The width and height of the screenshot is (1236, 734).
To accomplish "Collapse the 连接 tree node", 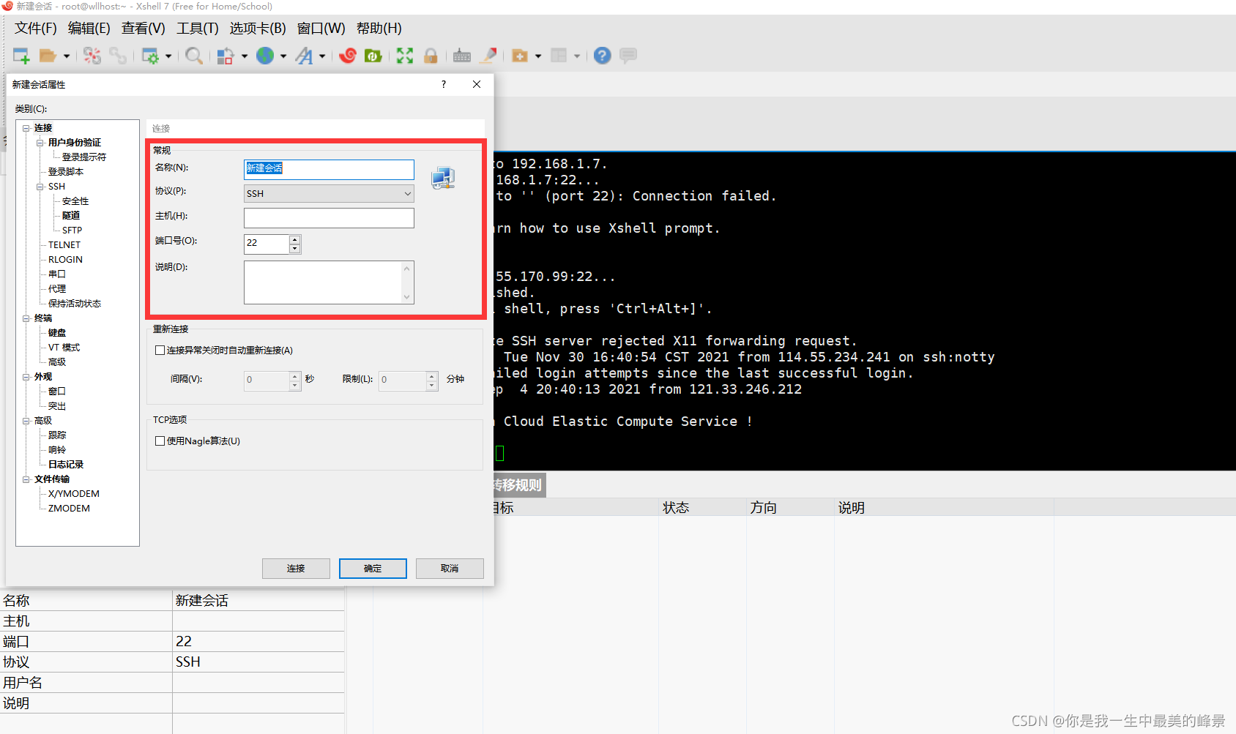I will click(26, 128).
